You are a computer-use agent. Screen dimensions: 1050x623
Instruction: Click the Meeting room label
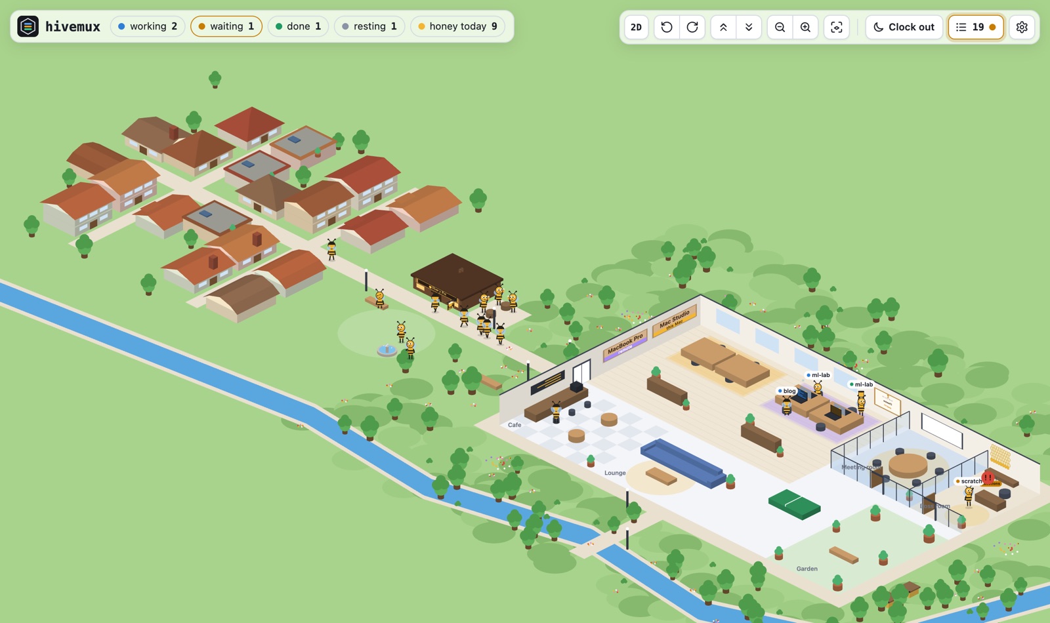862,467
